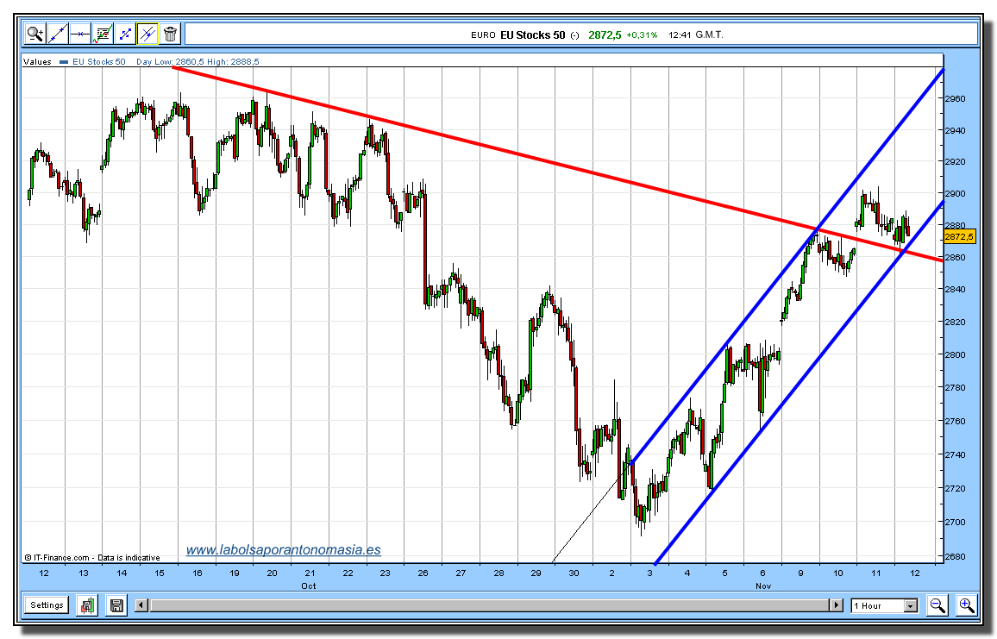This screenshot has width=997, height=639.
Task: Click the 2960 price axis label
Action: click(955, 98)
